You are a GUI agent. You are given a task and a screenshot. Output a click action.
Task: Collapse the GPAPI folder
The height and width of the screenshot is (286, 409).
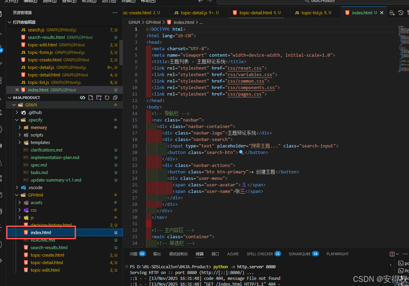point(14,105)
